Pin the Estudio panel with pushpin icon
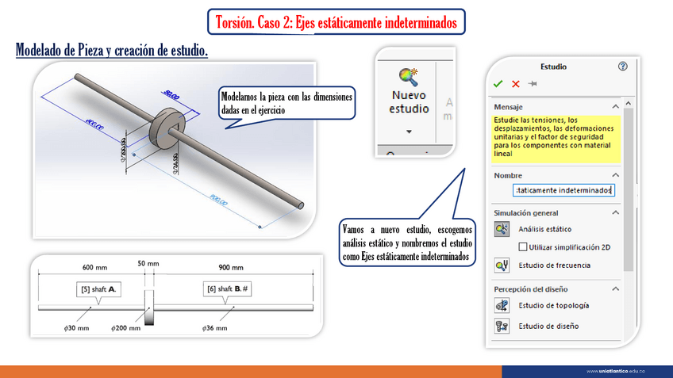673x378 pixels. coord(533,83)
